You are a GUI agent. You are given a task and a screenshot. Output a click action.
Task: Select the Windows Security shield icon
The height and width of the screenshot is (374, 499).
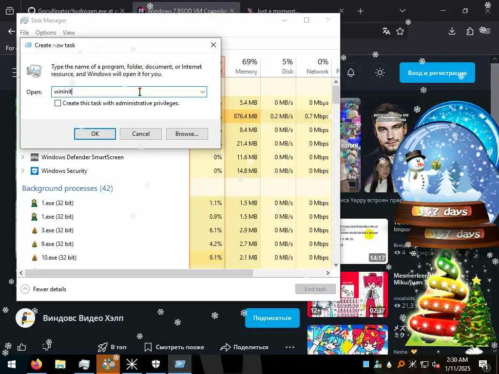[35, 171]
